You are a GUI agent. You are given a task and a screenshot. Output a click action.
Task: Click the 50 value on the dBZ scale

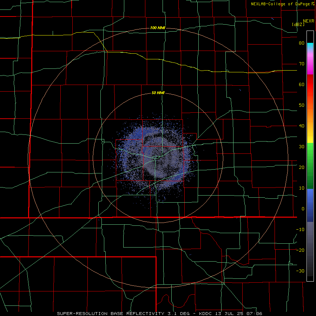click(302, 105)
